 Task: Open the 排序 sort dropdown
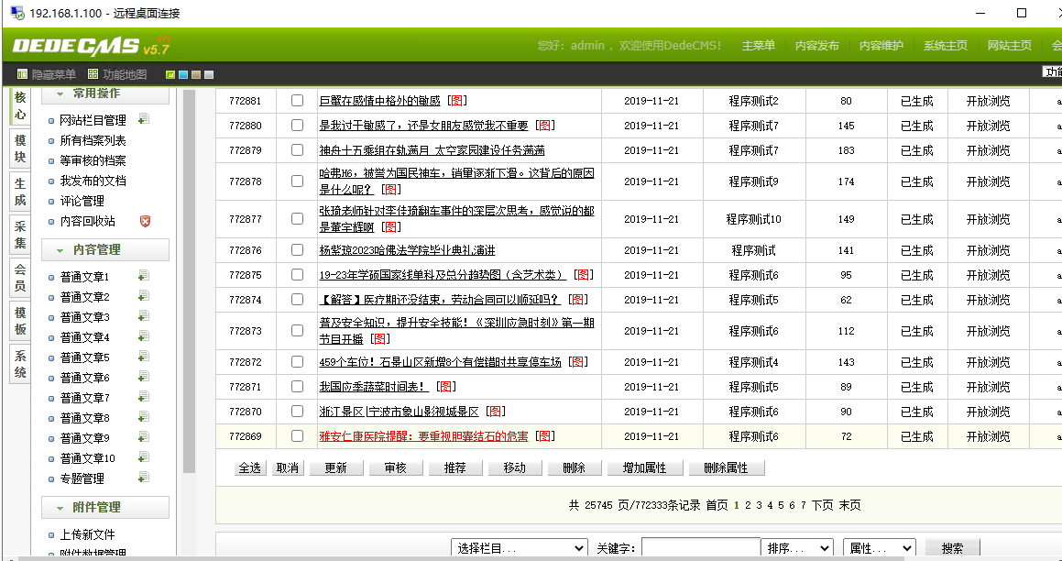(x=797, y=549)
